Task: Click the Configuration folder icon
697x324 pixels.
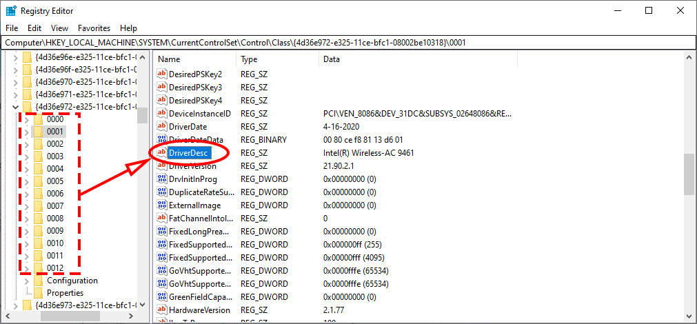Action: click(x=38, y=281)
